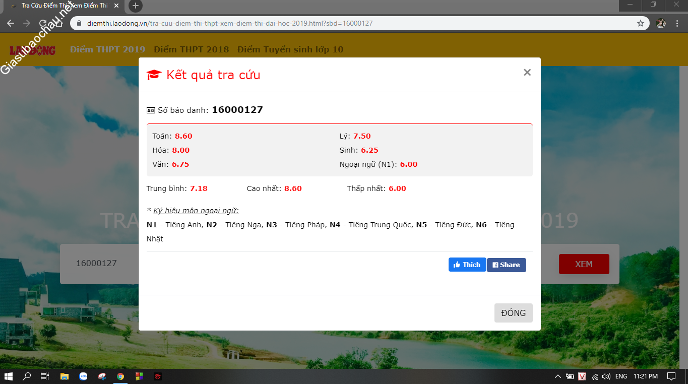
Task: Click the Chrome profile avatar icon
Action: click(661, 23)
